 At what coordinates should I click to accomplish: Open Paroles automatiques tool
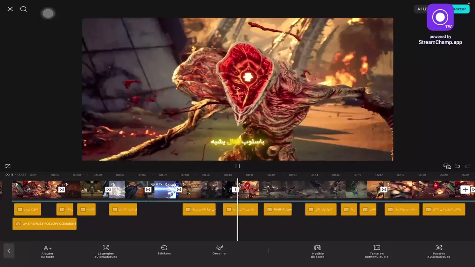439,251
